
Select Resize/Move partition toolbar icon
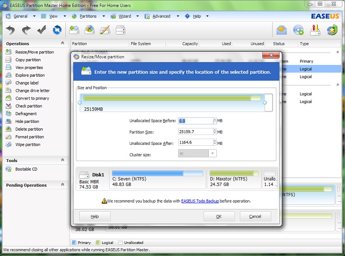coord(74,30)
